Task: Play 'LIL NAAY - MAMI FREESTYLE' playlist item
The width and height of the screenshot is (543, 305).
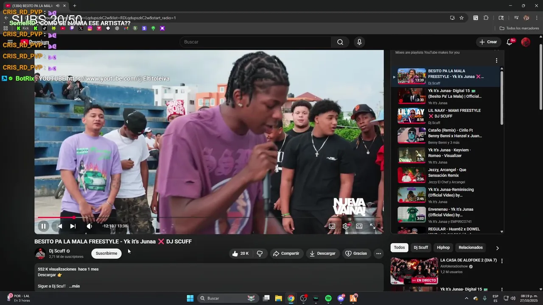Action: (446, 116)
